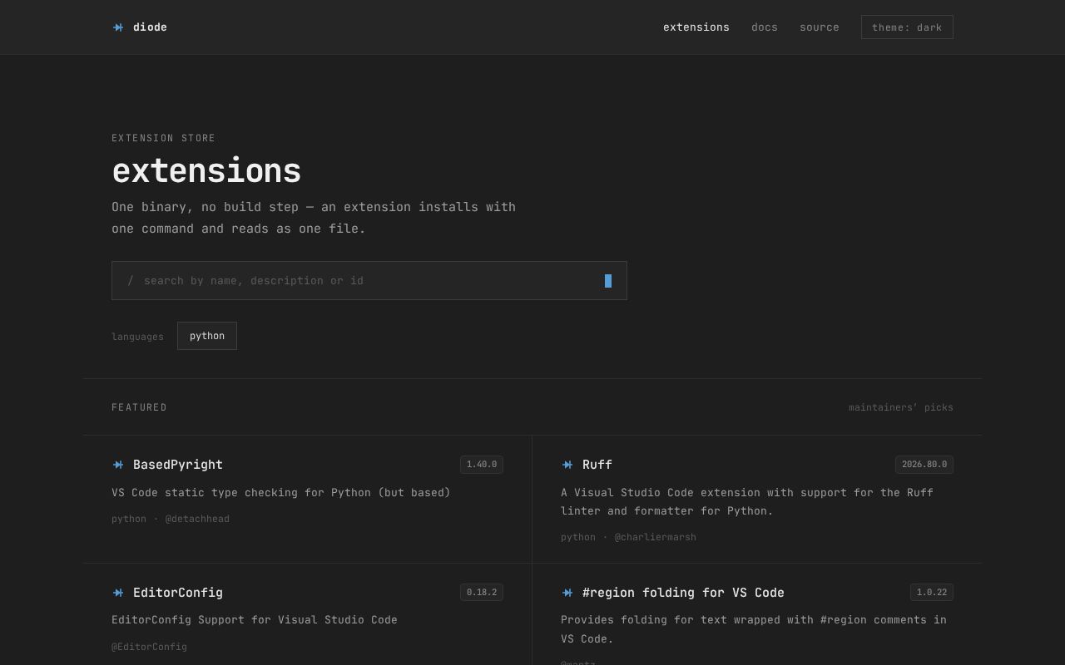Click the slash shortcut hint in search
This screenshot has width=1065, height=665.
(131, 281)
